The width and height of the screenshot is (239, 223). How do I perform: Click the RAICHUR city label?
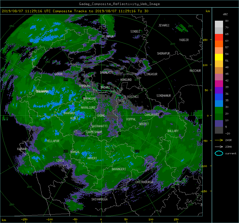click(195, 71)
